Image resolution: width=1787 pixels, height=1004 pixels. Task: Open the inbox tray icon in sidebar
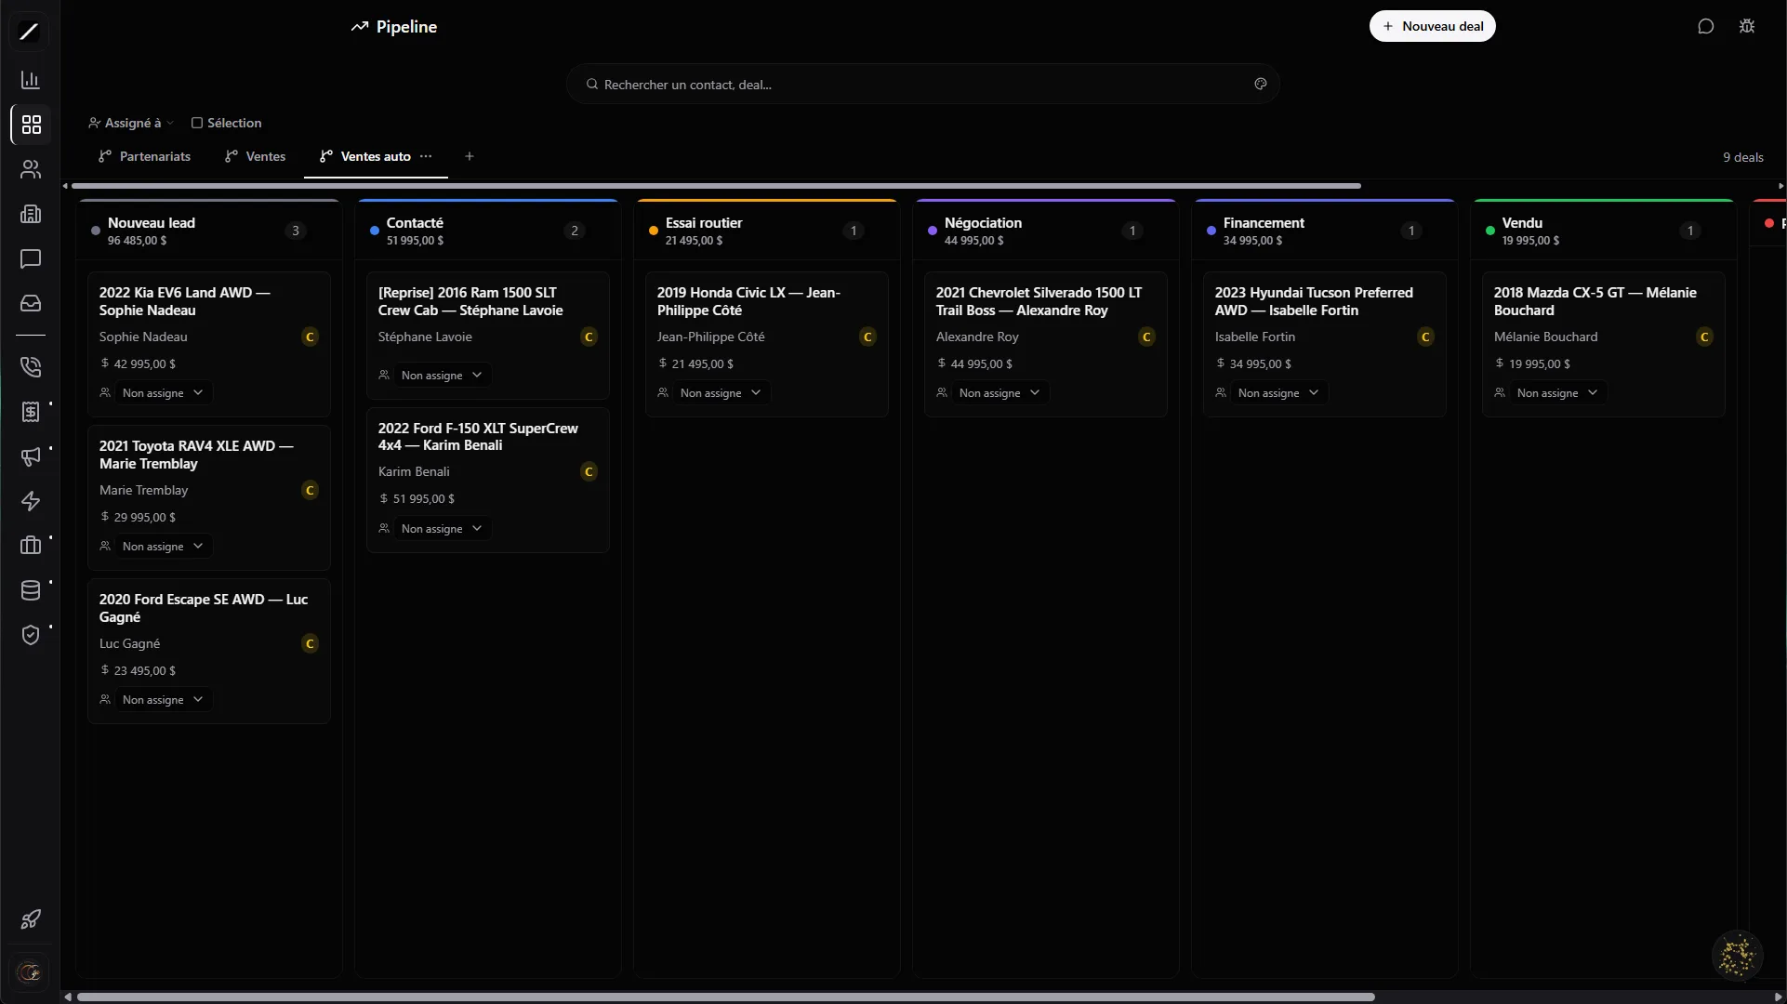(x=31, y=303)
